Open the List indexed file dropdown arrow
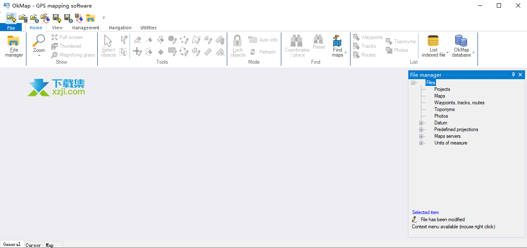527x248 pixels. [x=448, y=53]
